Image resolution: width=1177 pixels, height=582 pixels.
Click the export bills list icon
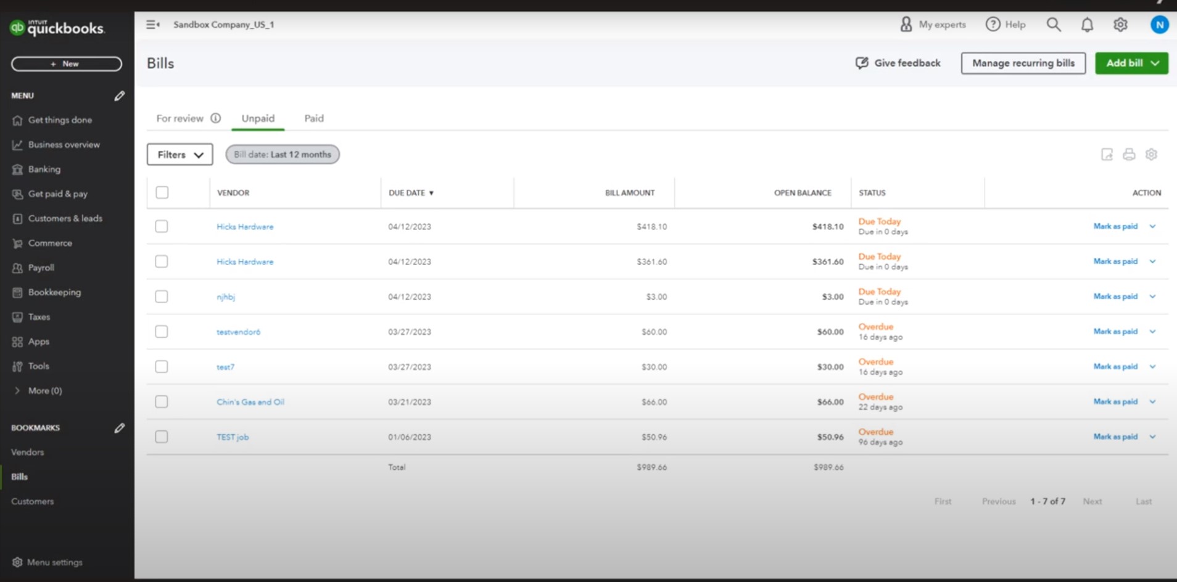[x=1107, y=155]
